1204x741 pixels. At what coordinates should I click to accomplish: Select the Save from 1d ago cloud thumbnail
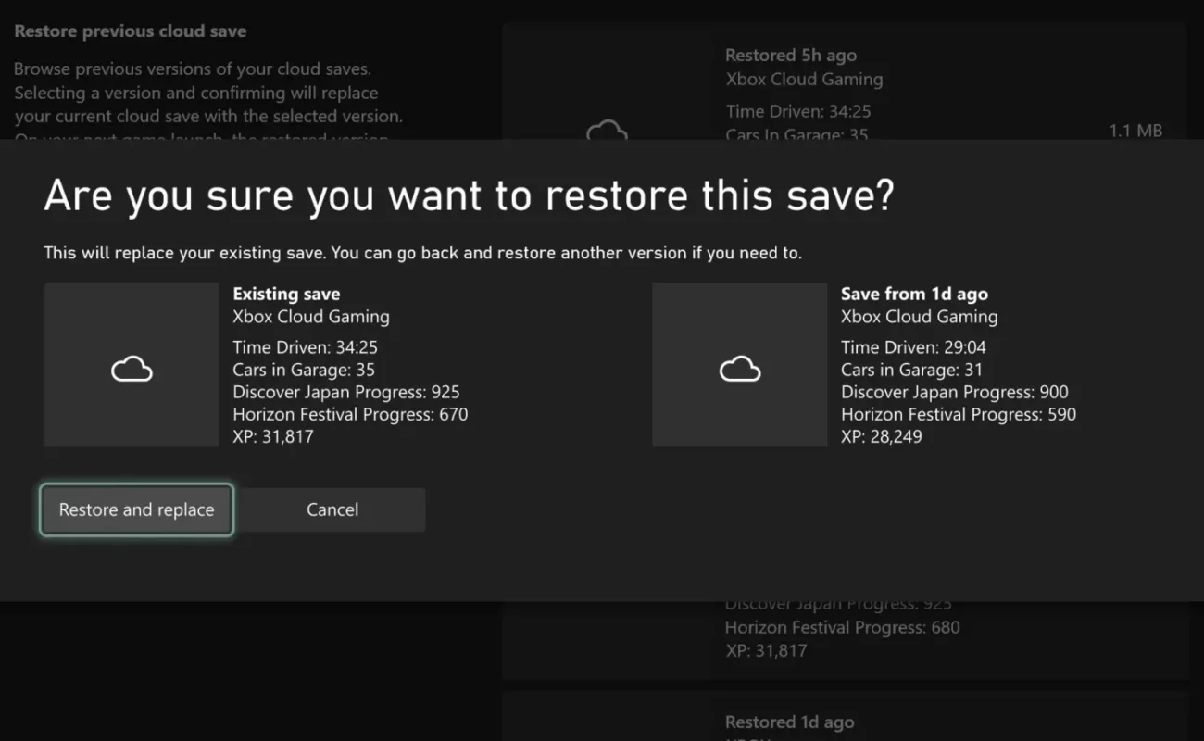point(740,365)
